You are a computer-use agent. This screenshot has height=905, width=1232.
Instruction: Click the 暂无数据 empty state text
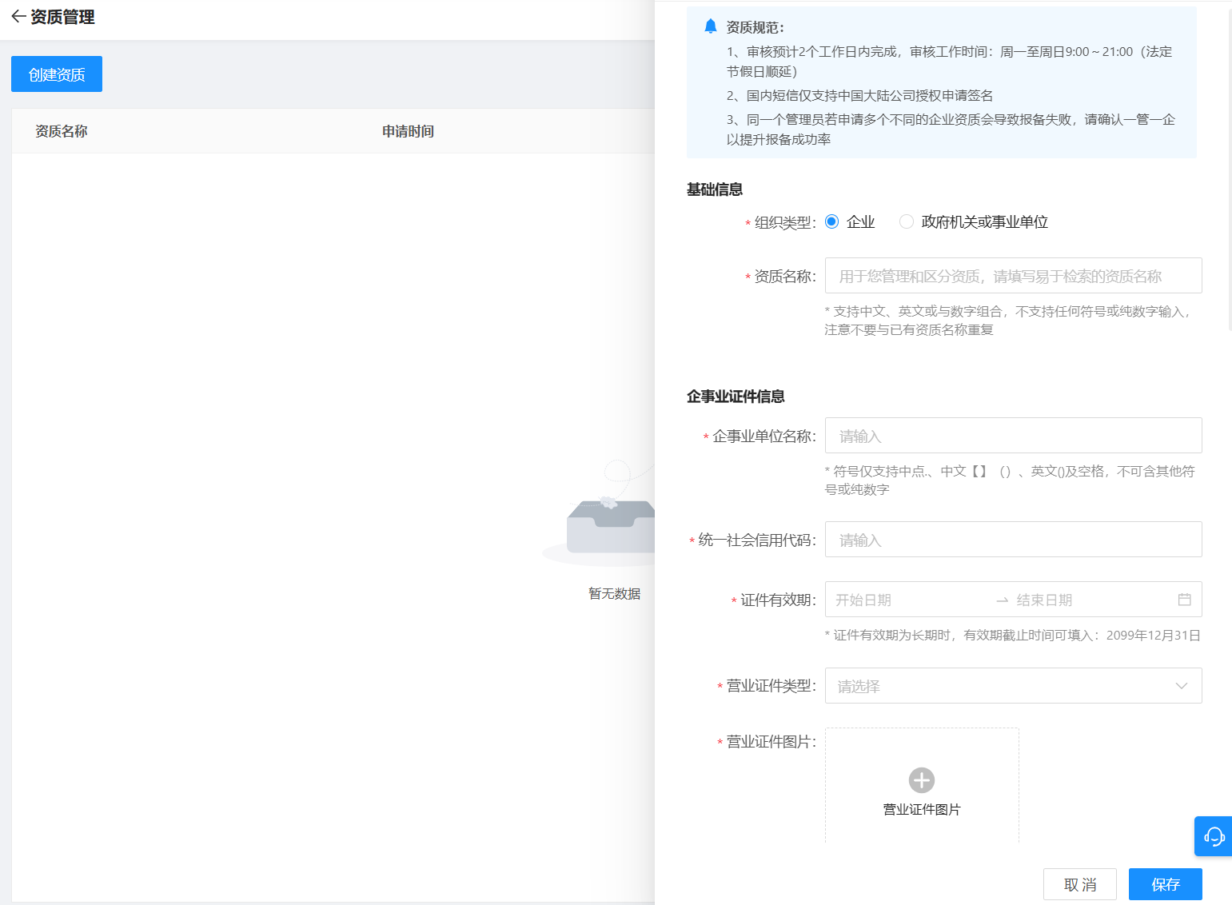tap(614, 593)
